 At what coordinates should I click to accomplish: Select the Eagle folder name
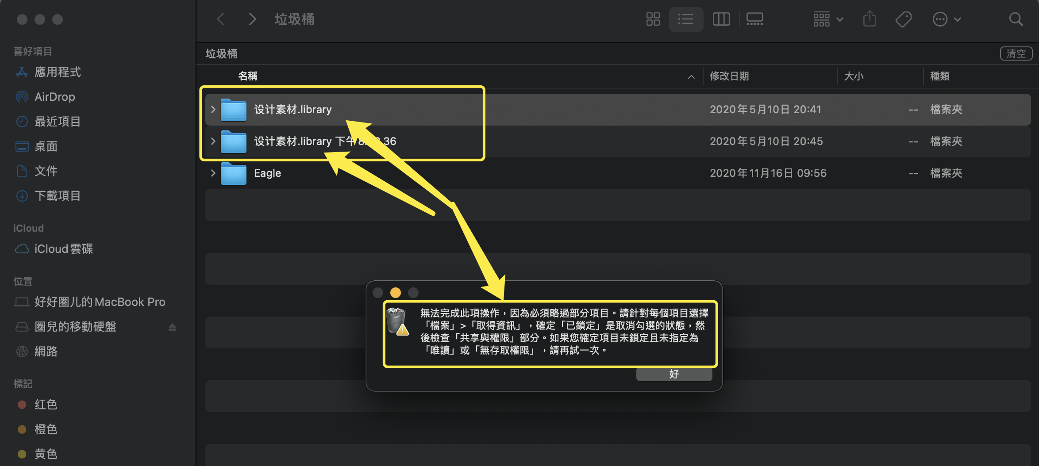pyautogui.click(x=267, y=173)
